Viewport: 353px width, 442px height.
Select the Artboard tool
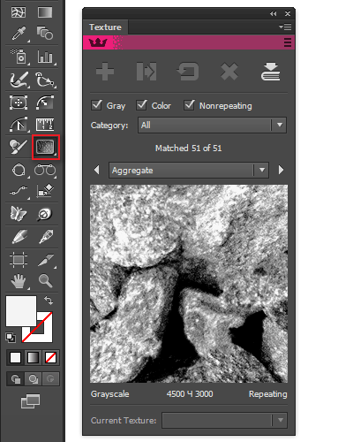click(x=19, y=260)
